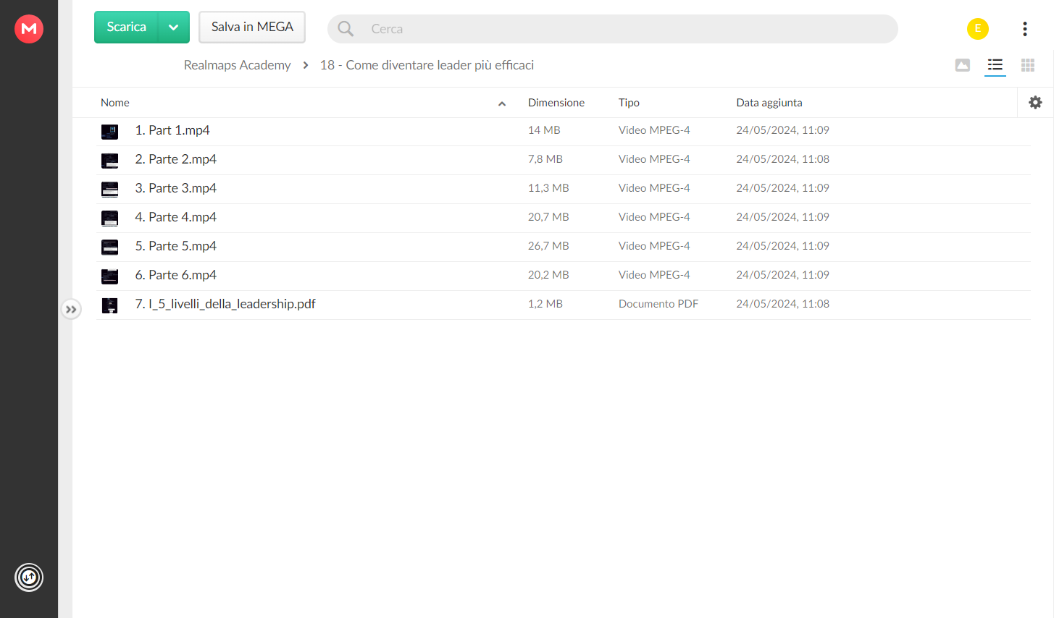Sort by Dimensione column header
This screenshot has height=618, width=1054.
coord(556,103)
